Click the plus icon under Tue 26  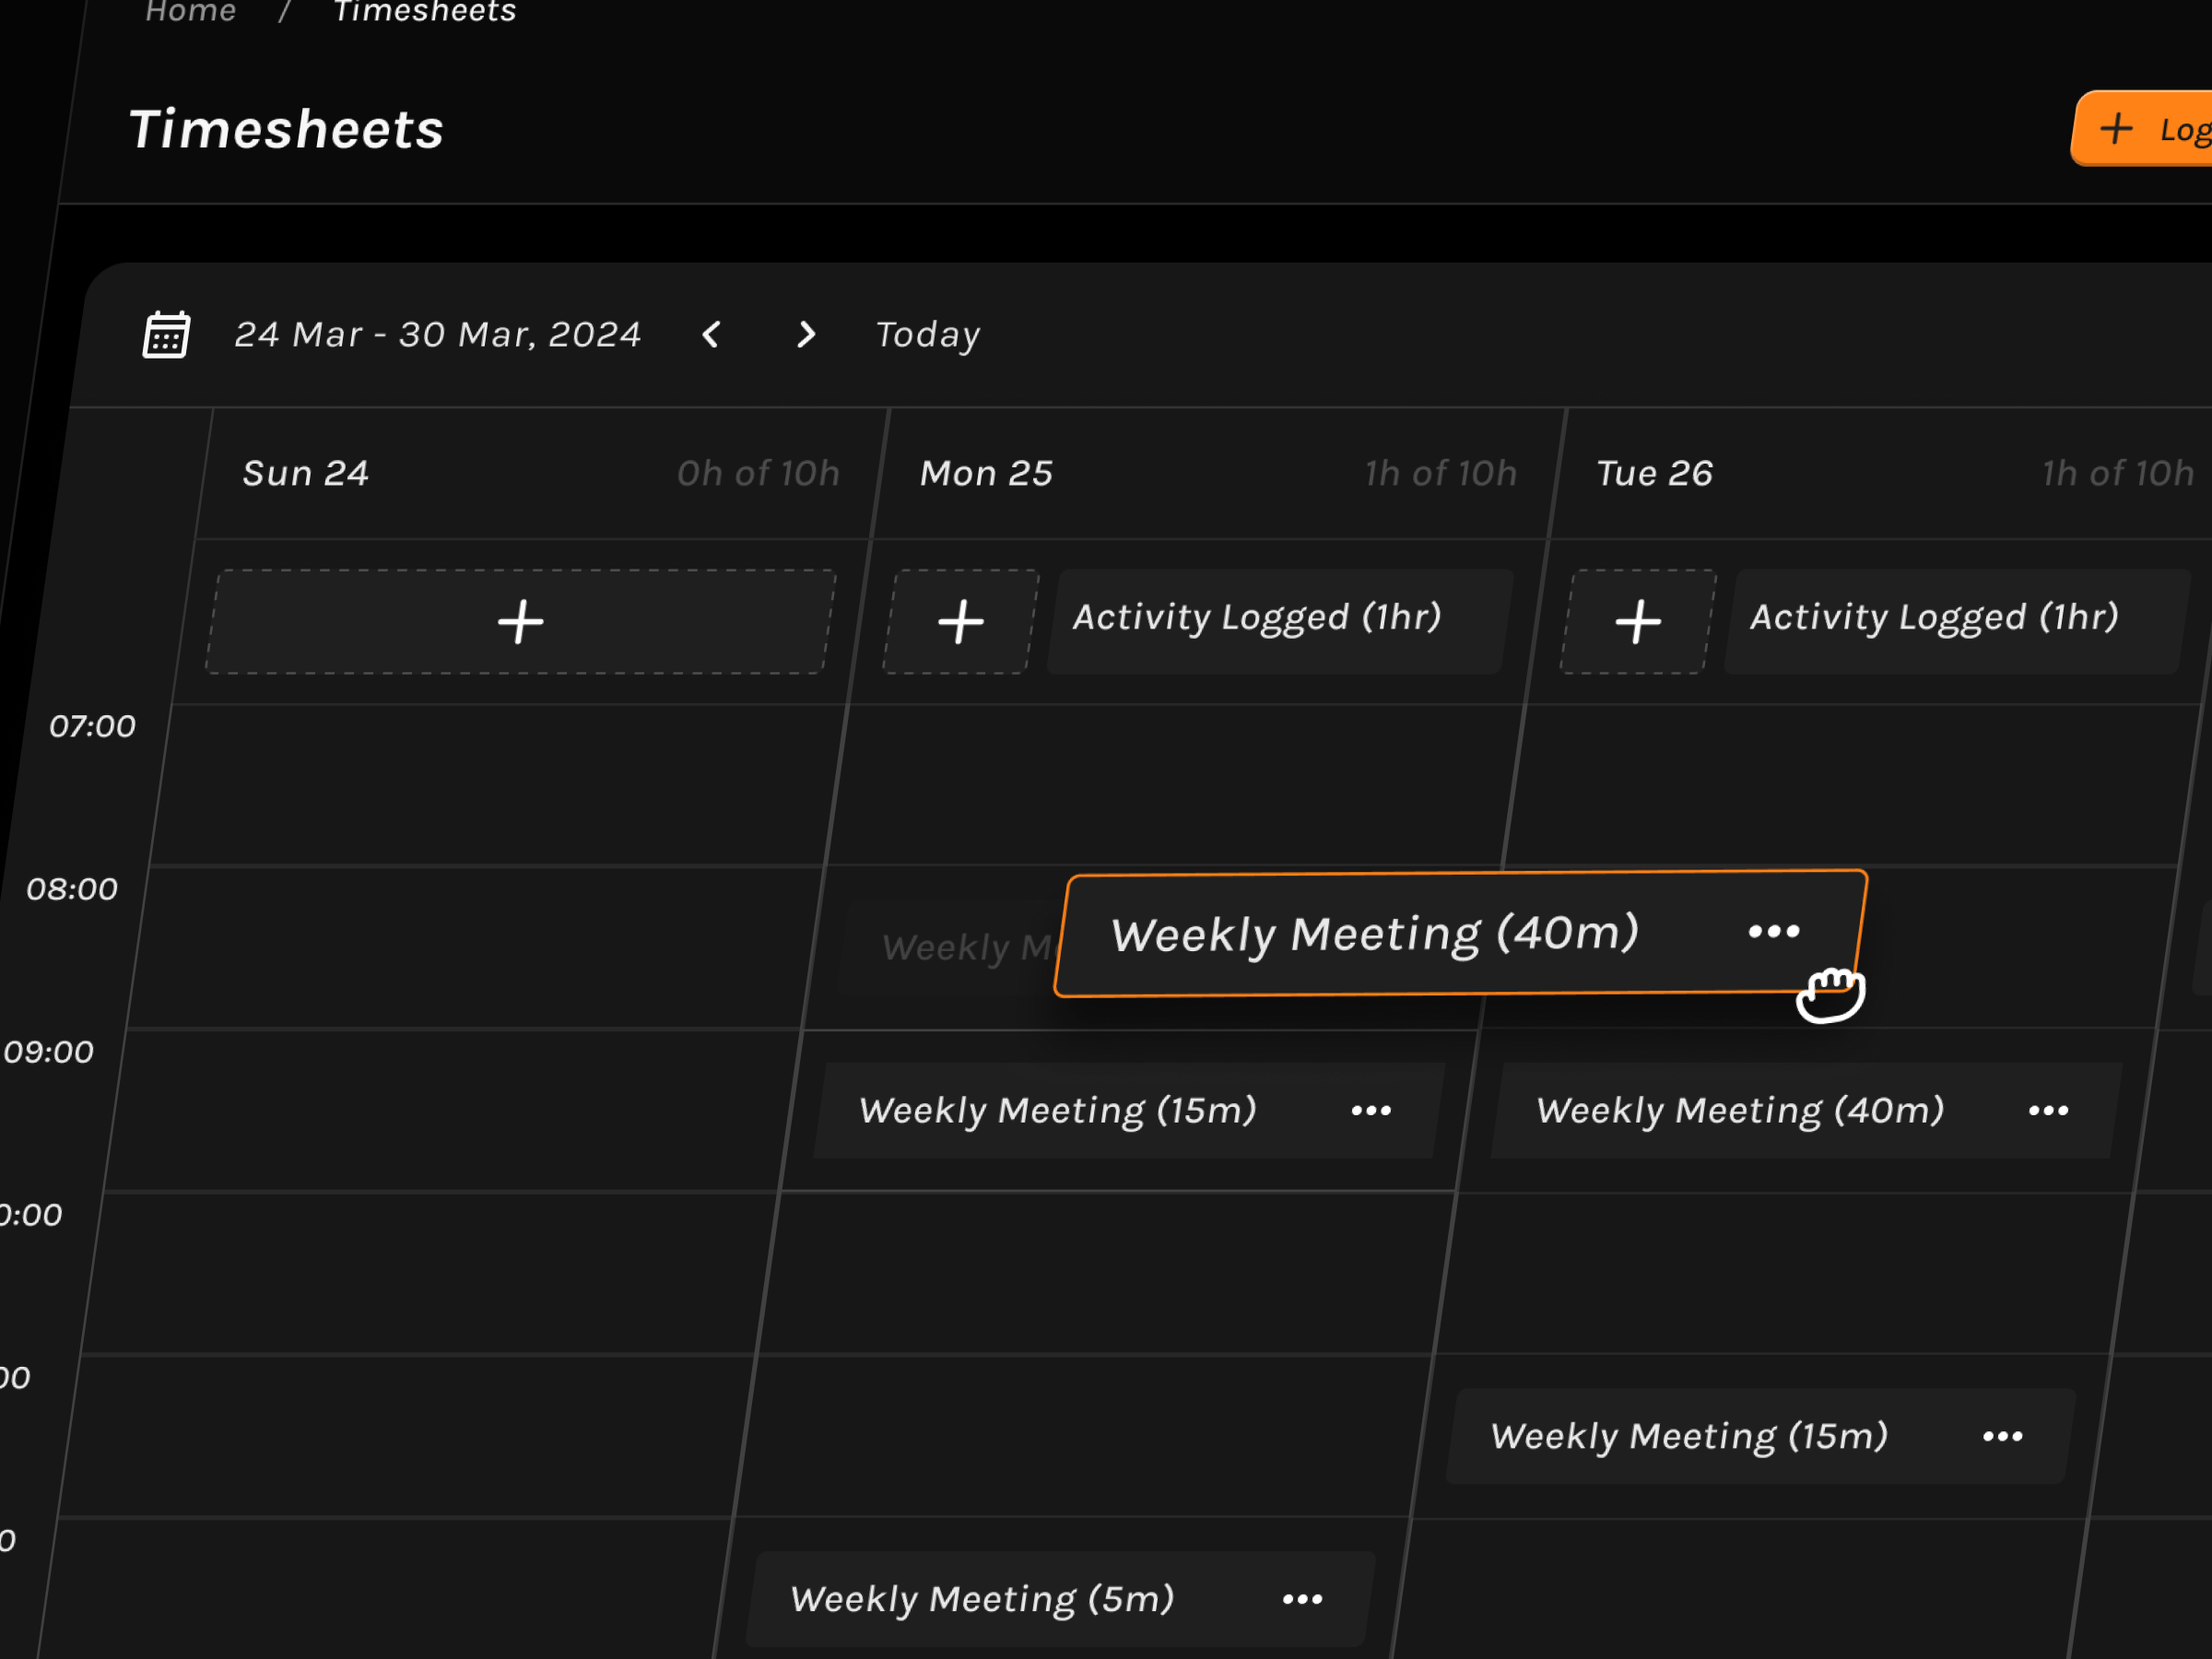coord(1637,621)
